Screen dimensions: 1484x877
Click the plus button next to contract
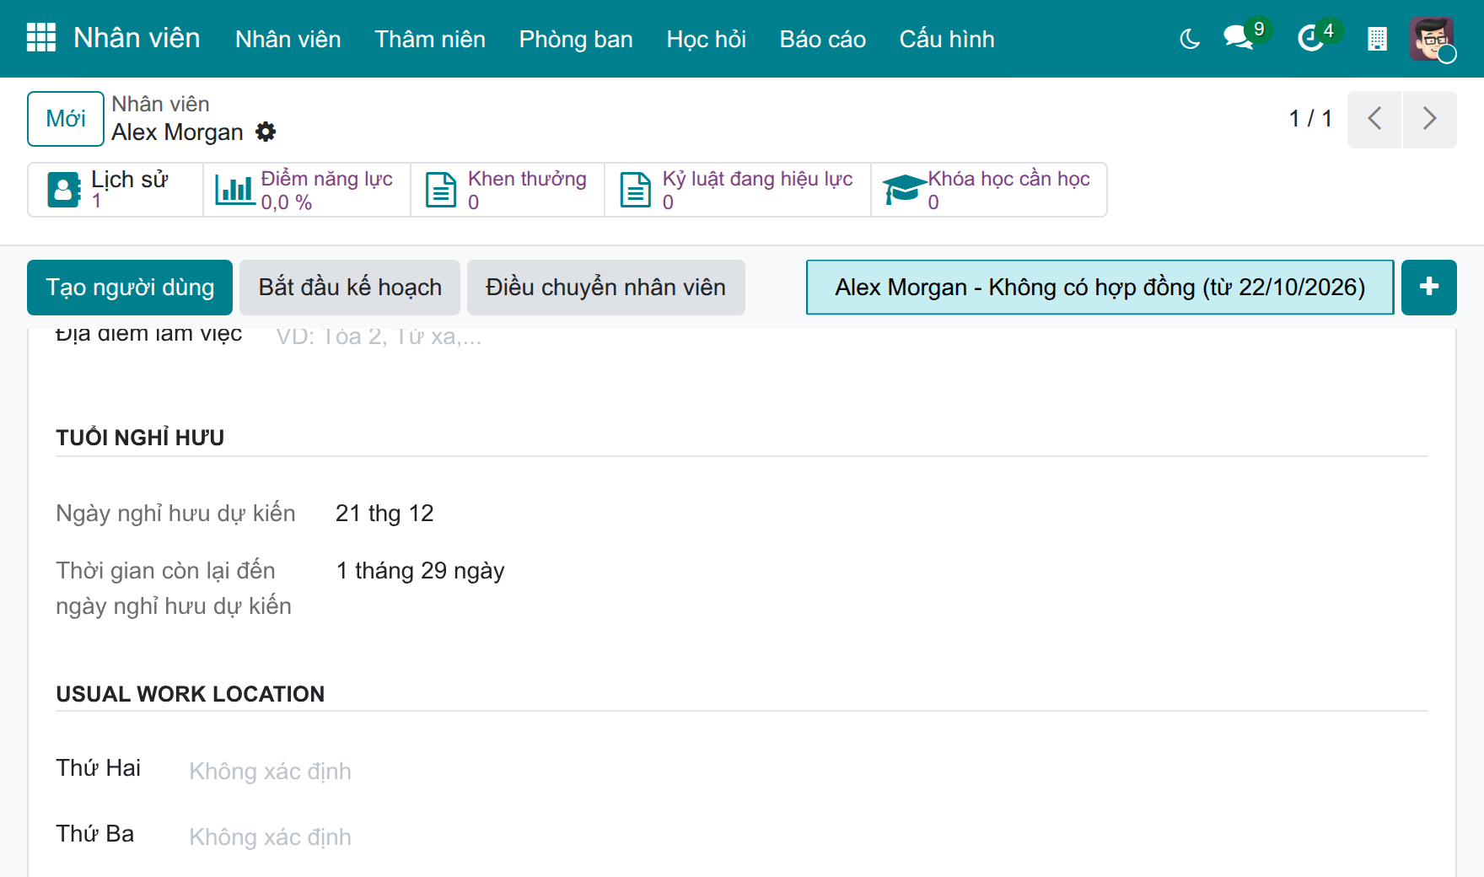(1429, 288)
